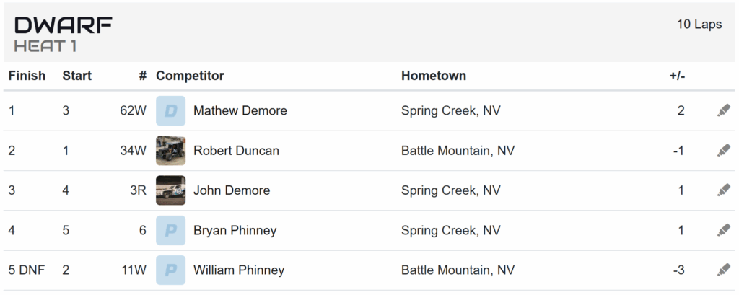Click the edit marker for Robert Duncan
This screenshot has width=739, height=295.
coord(723,151)
